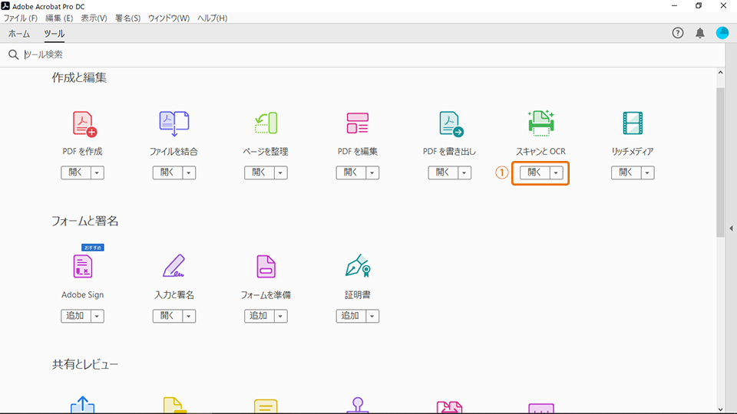Open notifications bell icon
The image size is (737, 414).
(700, 33)
